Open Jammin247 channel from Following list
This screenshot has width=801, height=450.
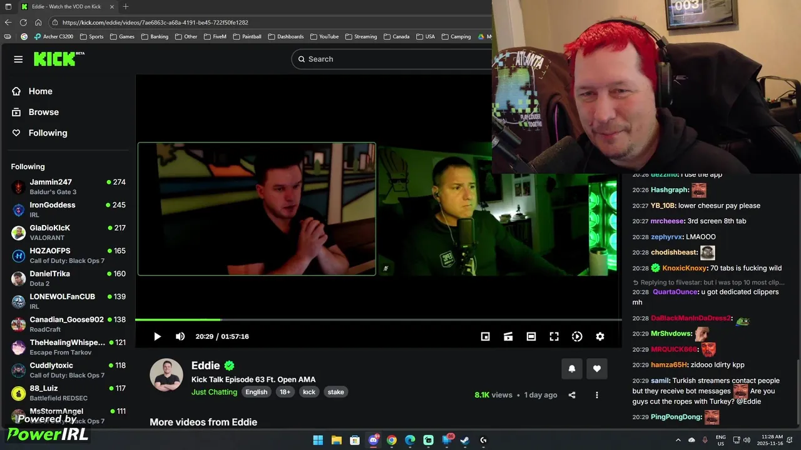pos(69,187)
